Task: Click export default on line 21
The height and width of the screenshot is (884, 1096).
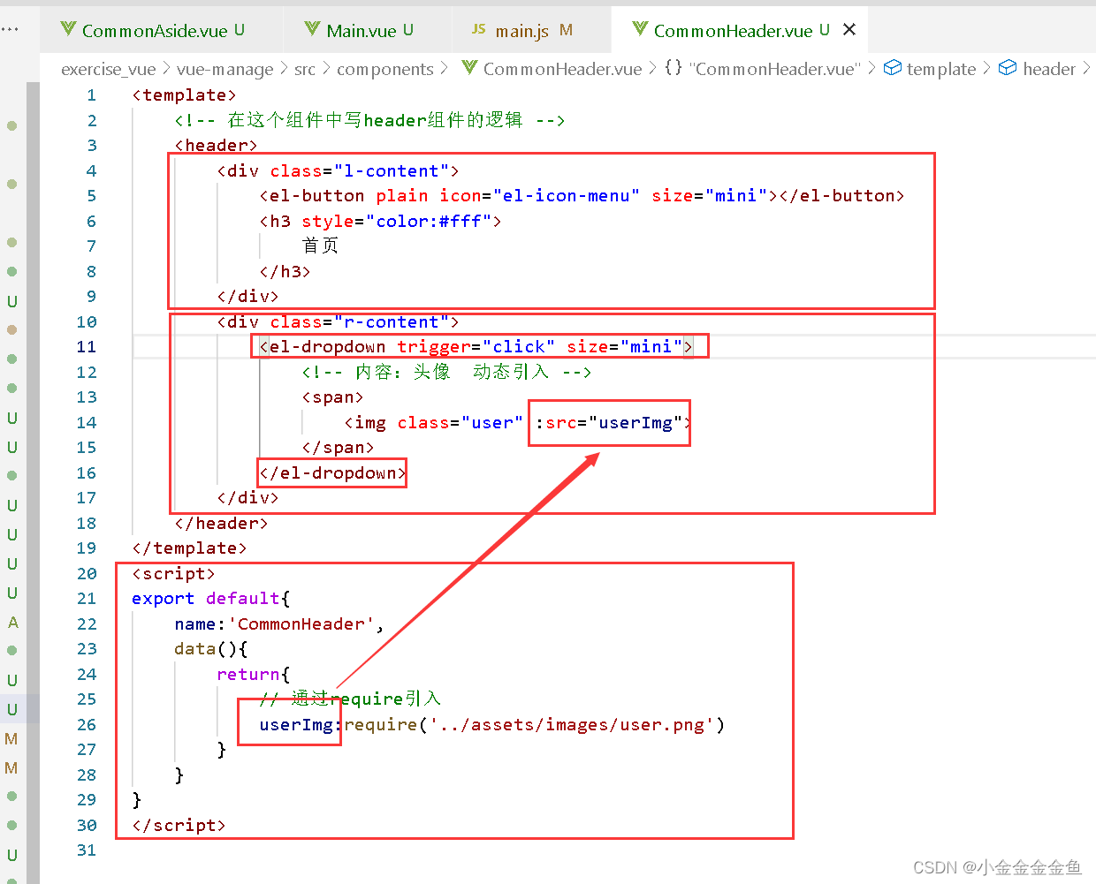Action: click(205, 599)
